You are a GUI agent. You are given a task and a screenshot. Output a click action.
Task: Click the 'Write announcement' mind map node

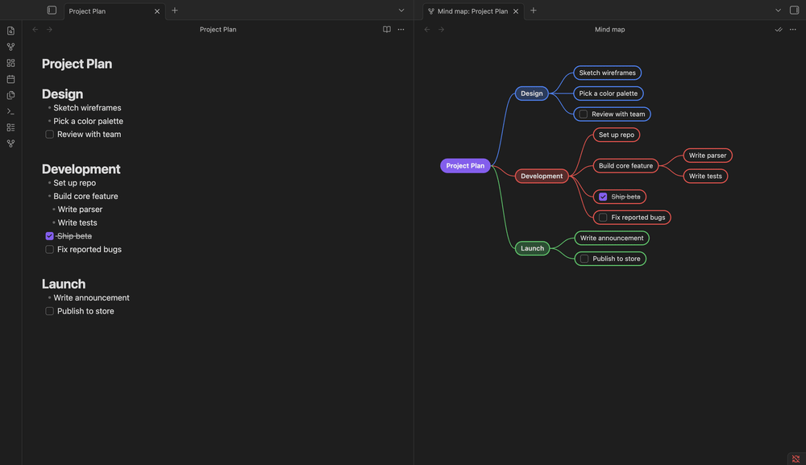(x=612, y=238)
